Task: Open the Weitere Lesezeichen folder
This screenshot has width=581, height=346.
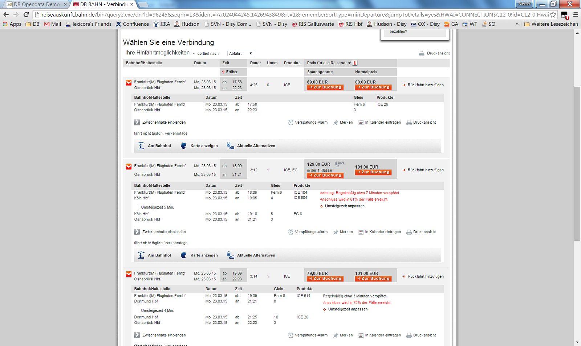Action: [x=551, y=24]
